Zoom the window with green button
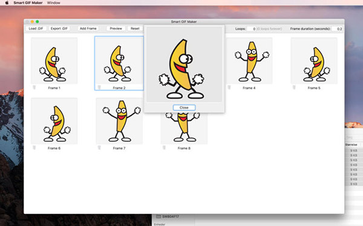Image resolution: width=363 pixels, height=226 pixels. click(x=38, y=22)
